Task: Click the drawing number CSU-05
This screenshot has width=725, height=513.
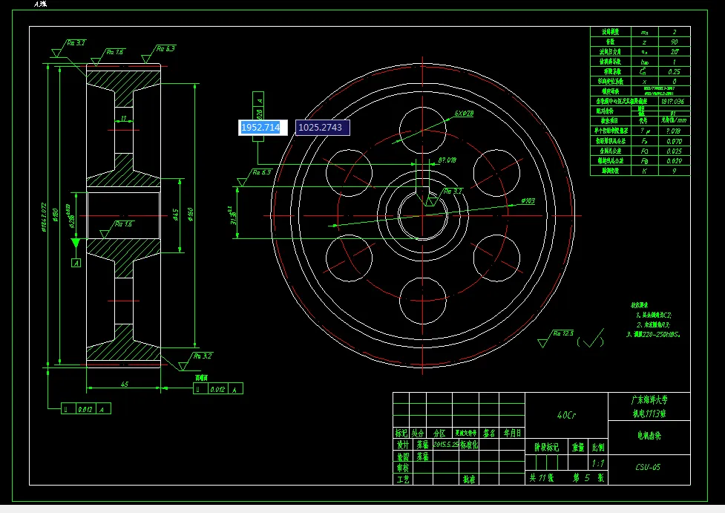Action: point(648,467)
